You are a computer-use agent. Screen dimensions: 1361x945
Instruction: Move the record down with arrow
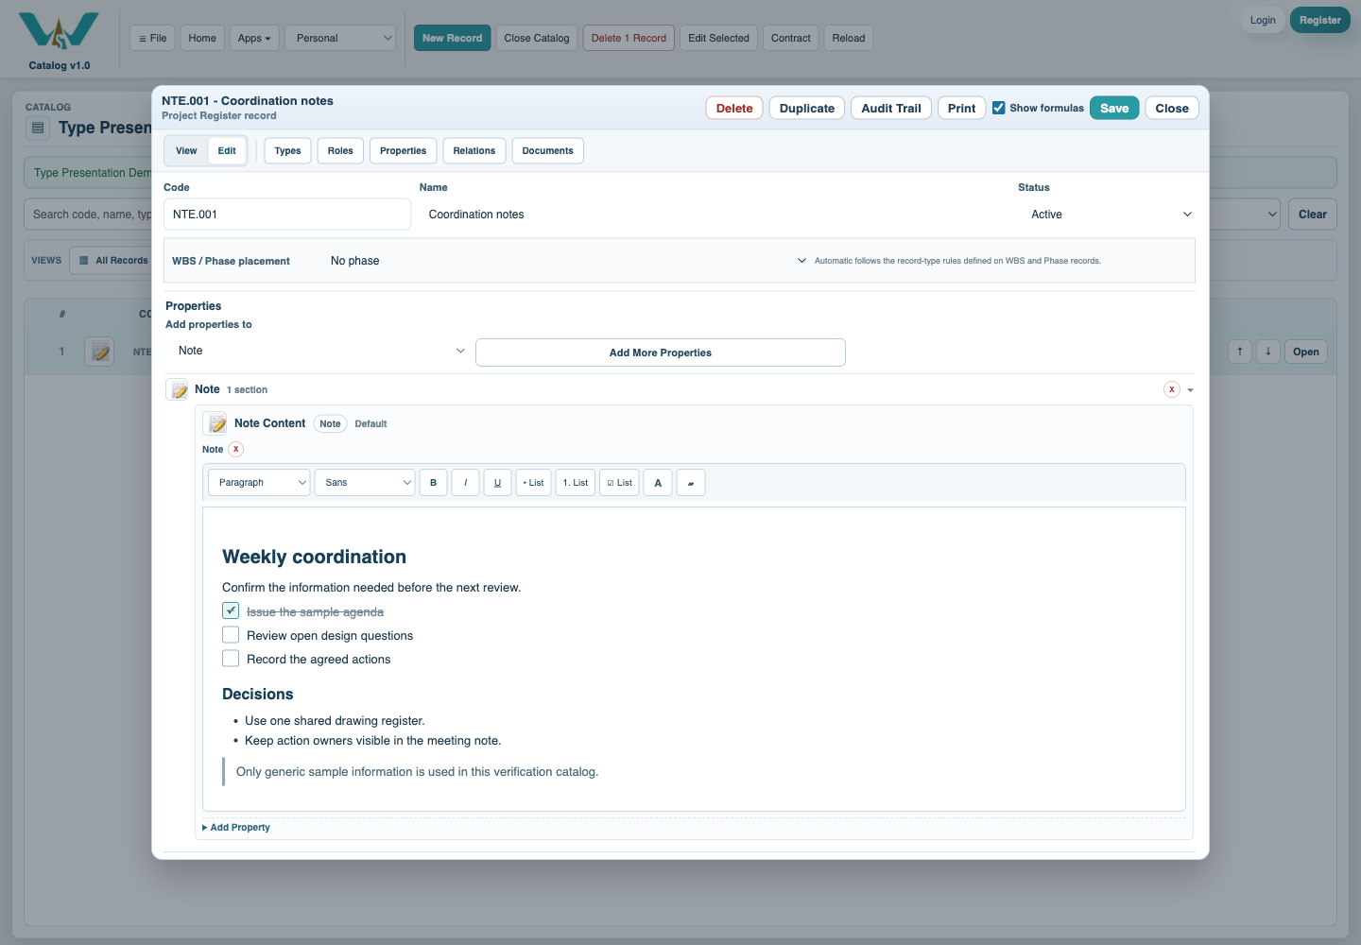coord(1268,352)
